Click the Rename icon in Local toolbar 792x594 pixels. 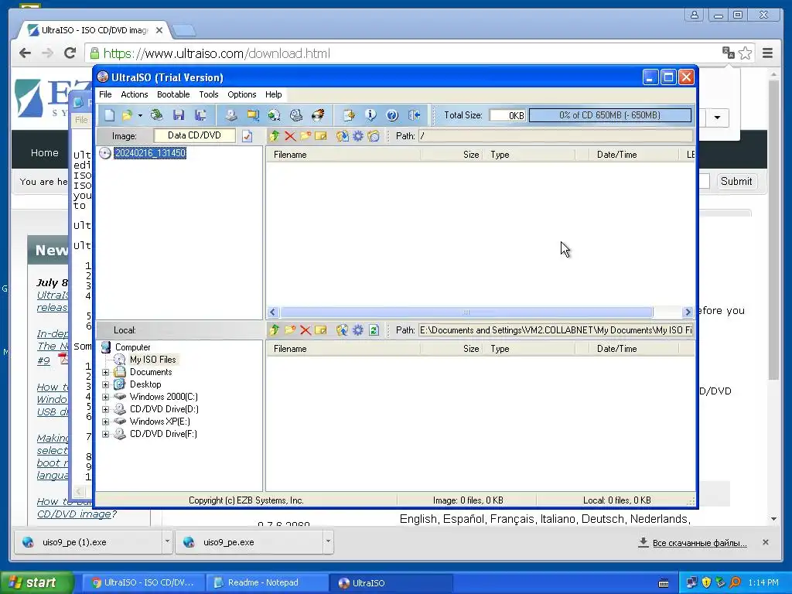tap(321, 329)
